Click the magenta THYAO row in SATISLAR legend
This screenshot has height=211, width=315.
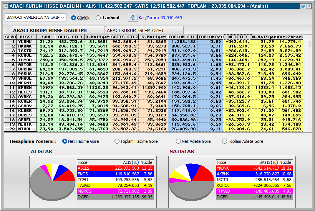(x=254, y=191)
